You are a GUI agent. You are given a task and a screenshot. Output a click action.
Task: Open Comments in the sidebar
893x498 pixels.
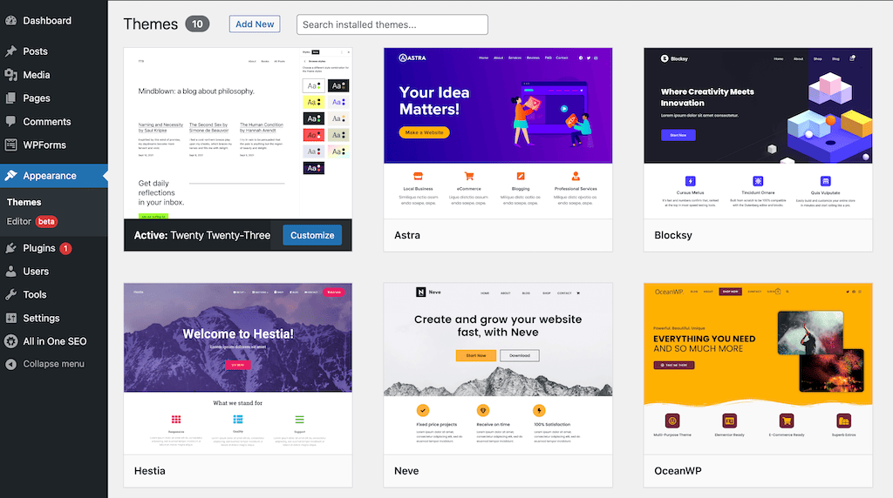[47, 122]
